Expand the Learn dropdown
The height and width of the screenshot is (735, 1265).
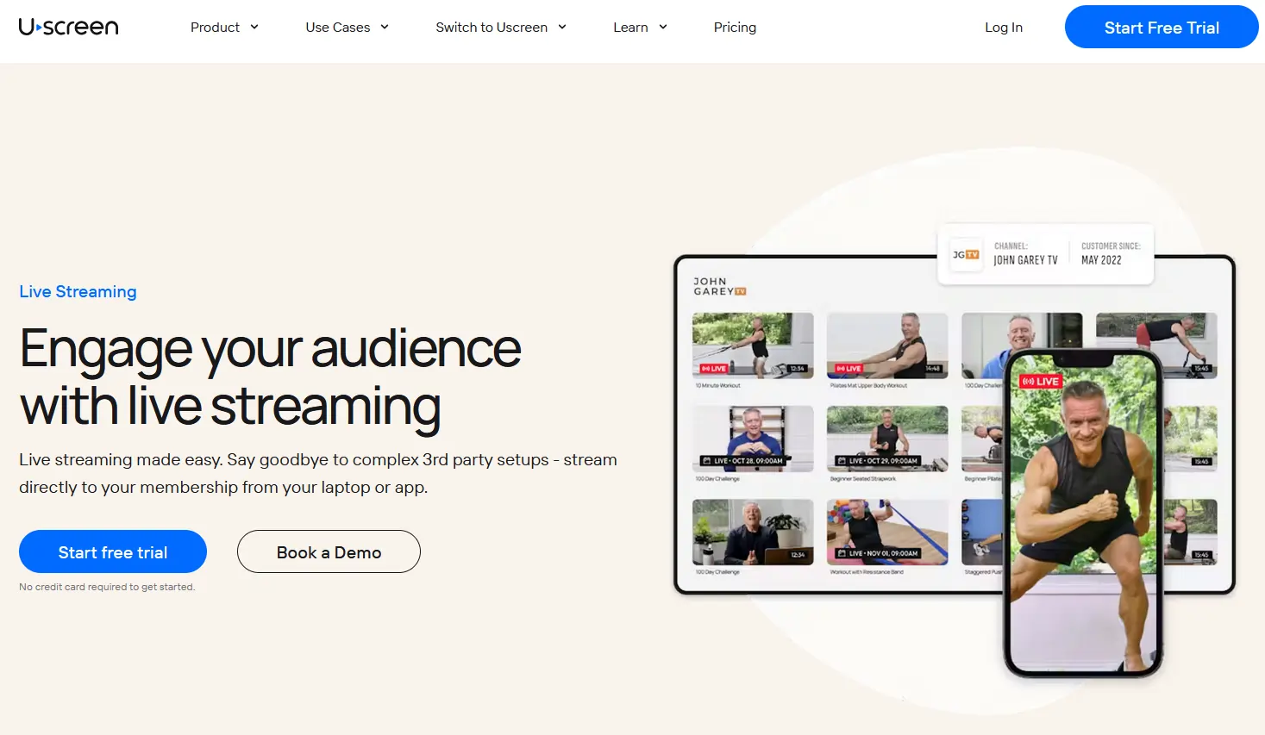click(639, 27)
